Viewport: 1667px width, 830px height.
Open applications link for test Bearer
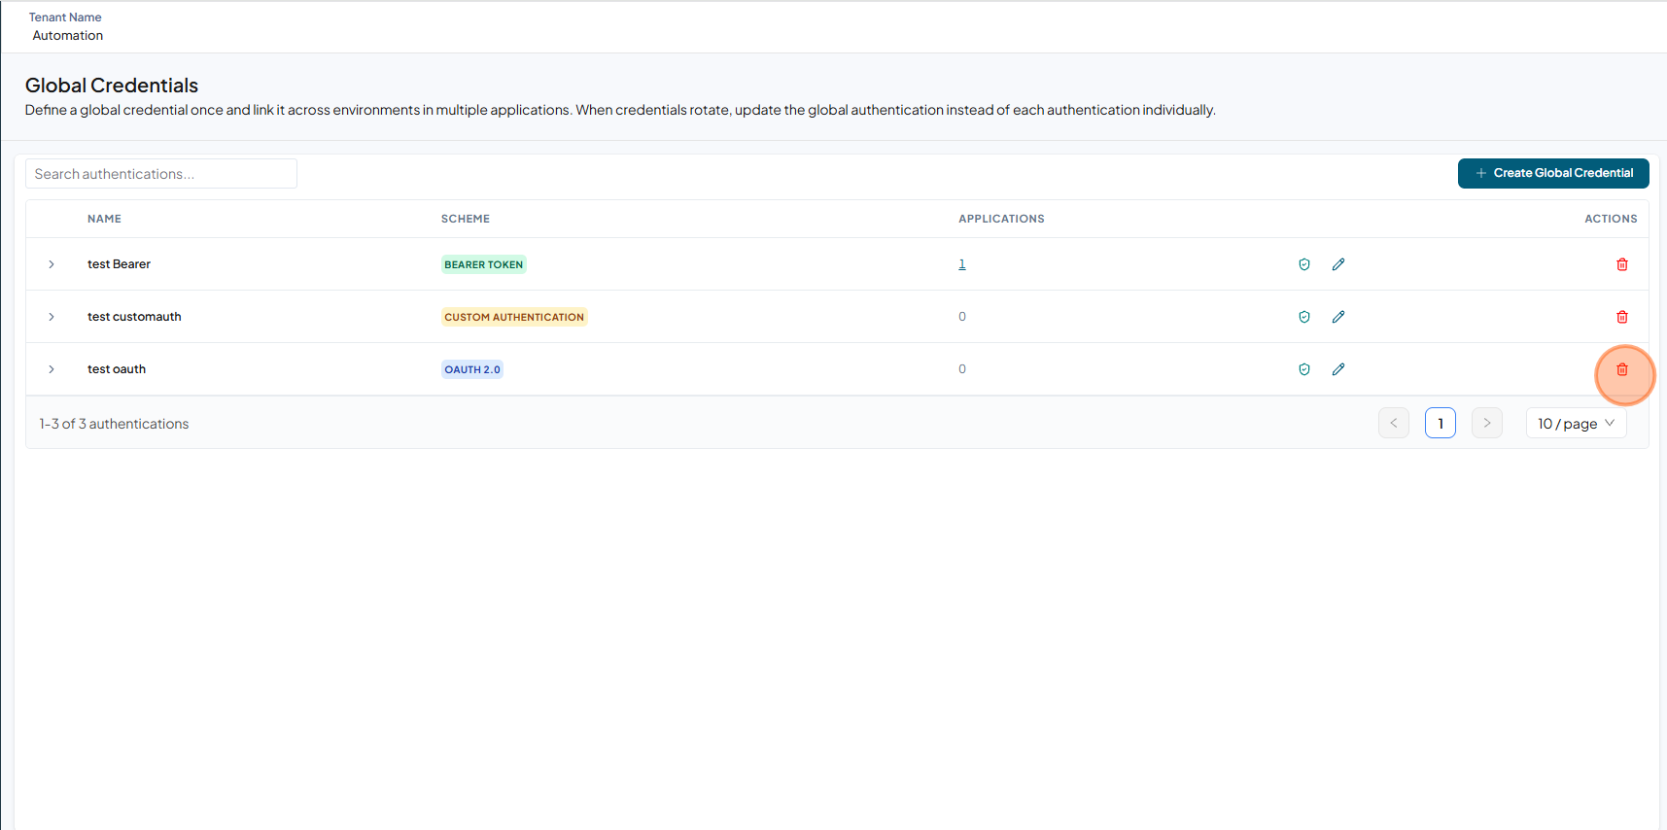pyautogui.click(x=962, y=264)
